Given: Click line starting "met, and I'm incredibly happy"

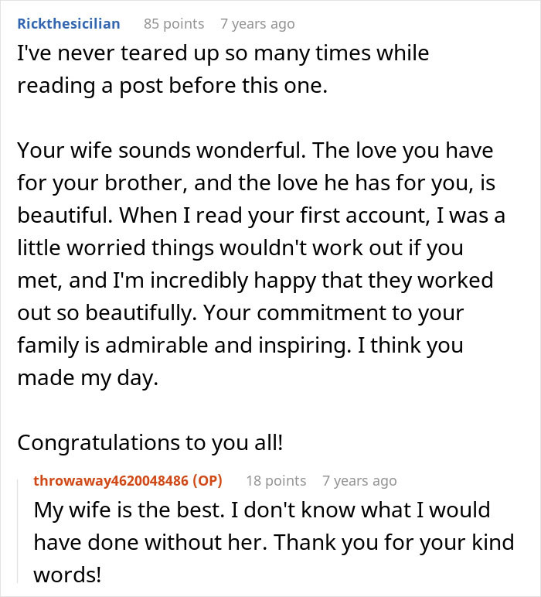Looking at the screenshot, I should [x=255, y=281].
